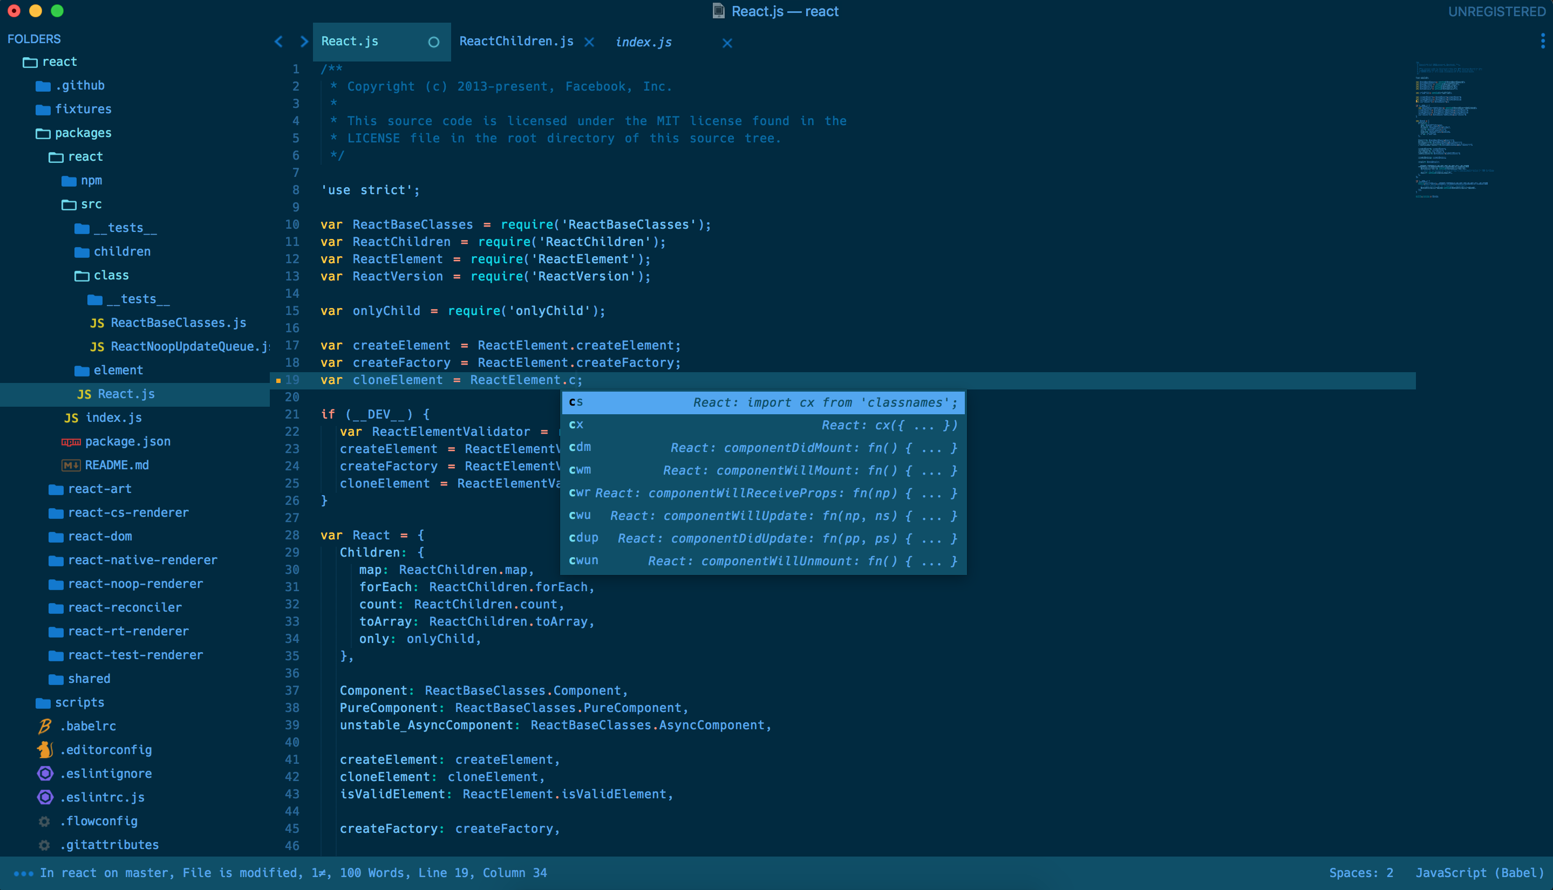The width and height of the screenshot is (1553, 890).
Task: Click the minimap code overview
Action: [x=1455, y=129]
